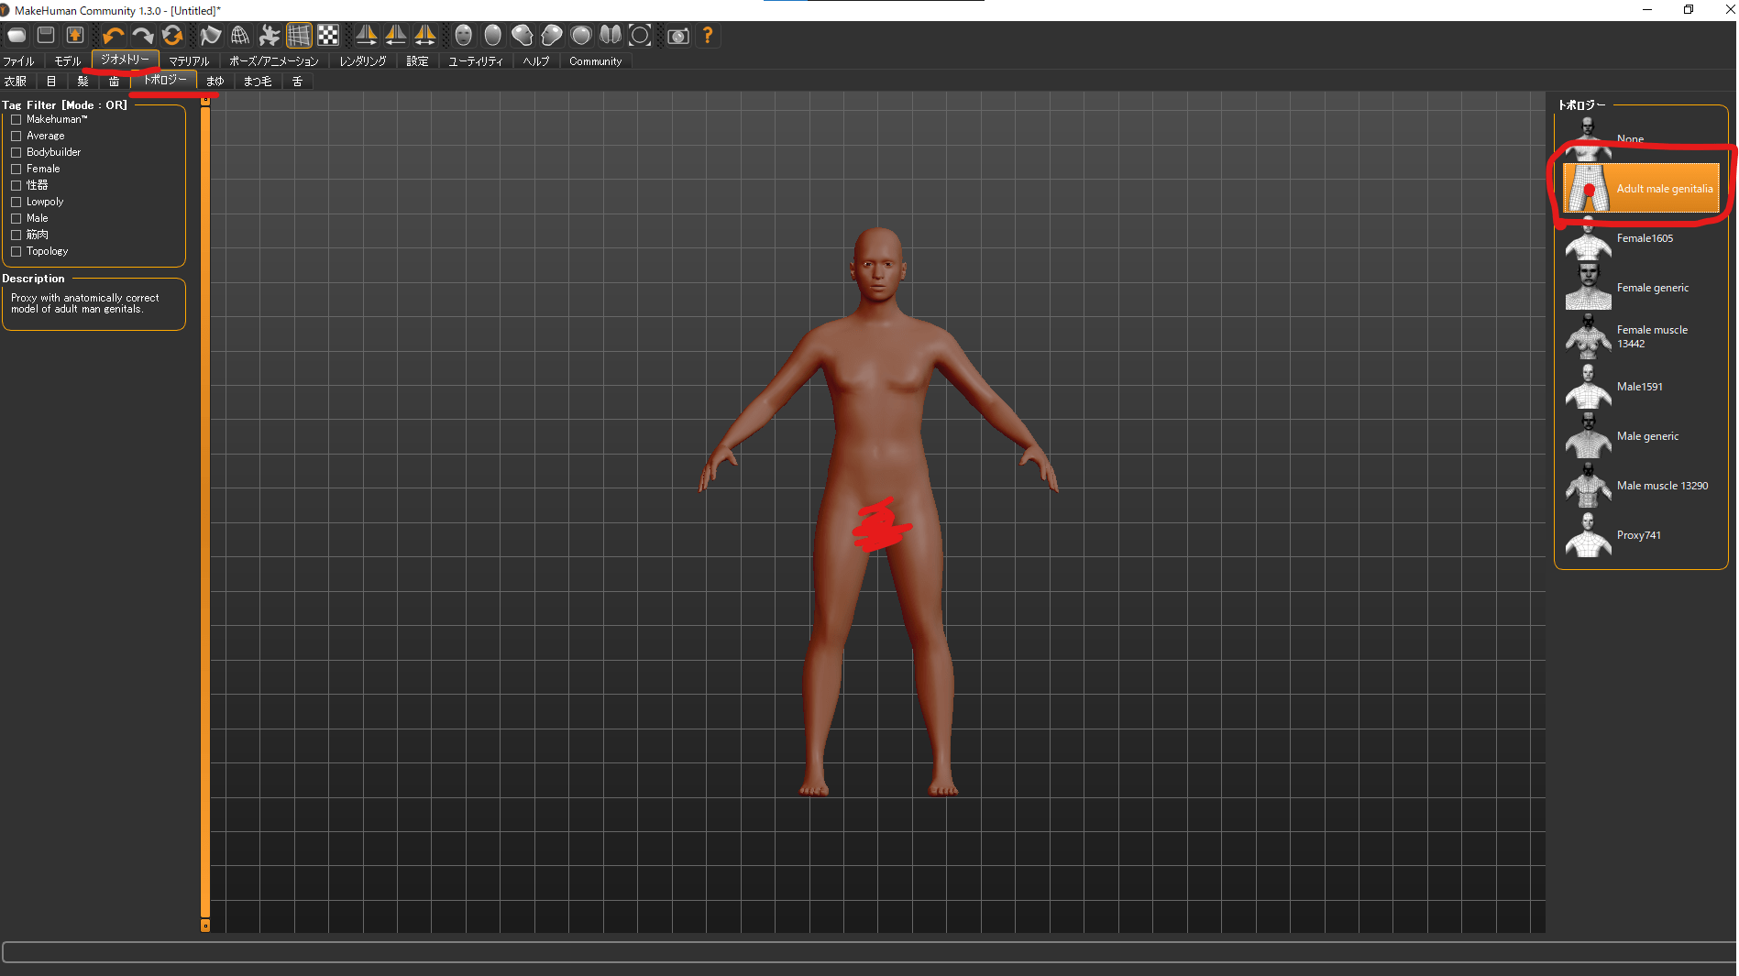Click the Redo arrow icon
The height and width of the screenshot is (976, 1739).
pyautogui.click(x=142, y=36)
